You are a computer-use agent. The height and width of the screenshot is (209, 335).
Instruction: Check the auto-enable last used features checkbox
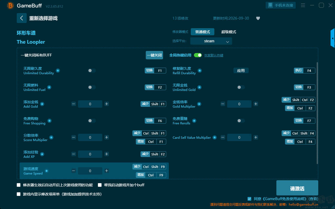(x=19, y=185)
